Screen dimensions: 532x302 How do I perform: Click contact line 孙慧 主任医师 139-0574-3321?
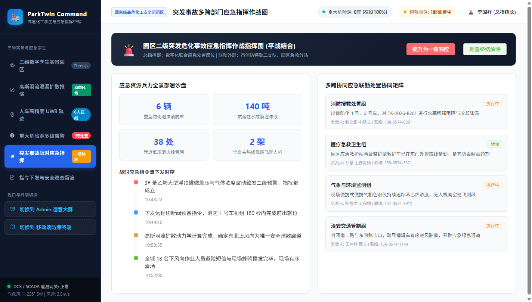(x=371, y=163)
